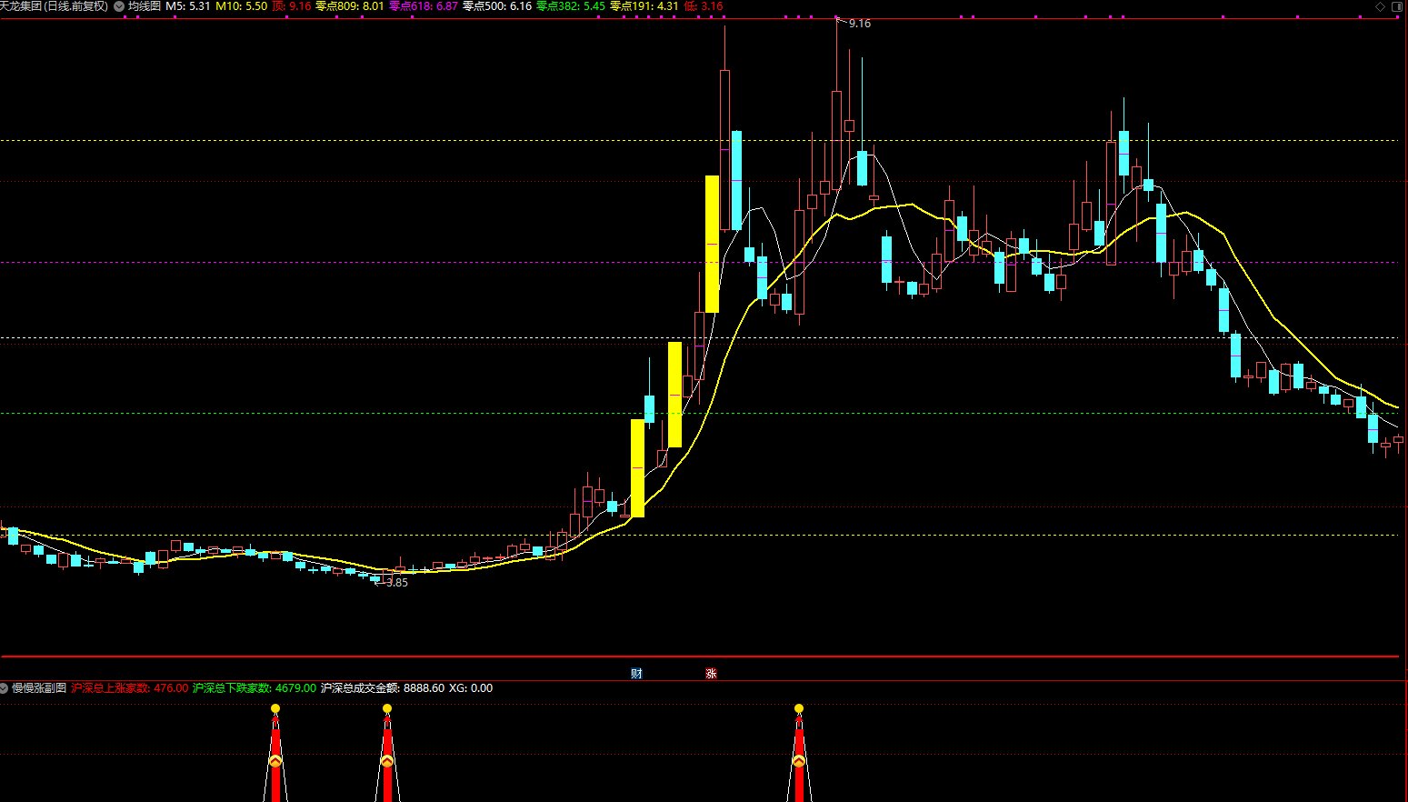Screen dimensions: 1408x802
Task: Click the 零点191: 4.31 value
Action: [644, 6]
